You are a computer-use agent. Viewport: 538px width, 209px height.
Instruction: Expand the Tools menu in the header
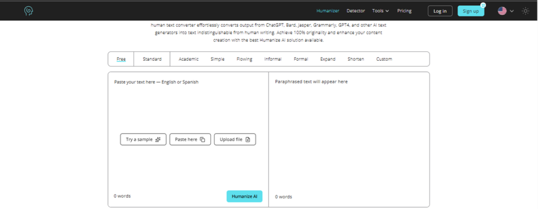pos(380,11)
